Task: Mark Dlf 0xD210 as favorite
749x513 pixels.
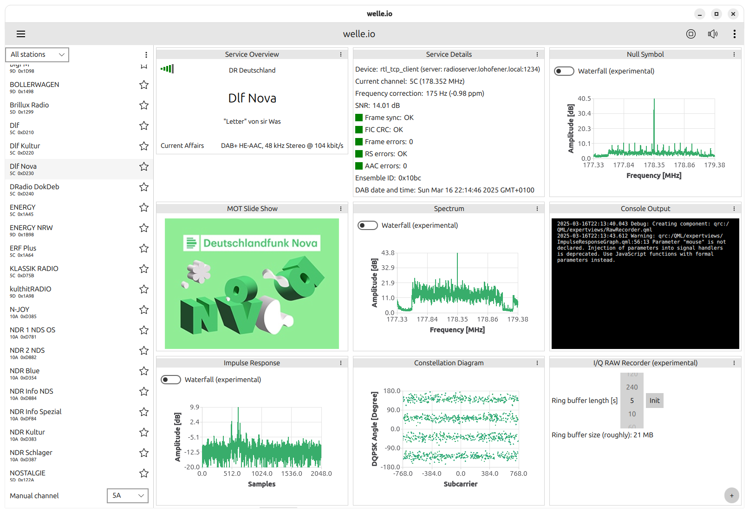Action: [x=144, y=126]
